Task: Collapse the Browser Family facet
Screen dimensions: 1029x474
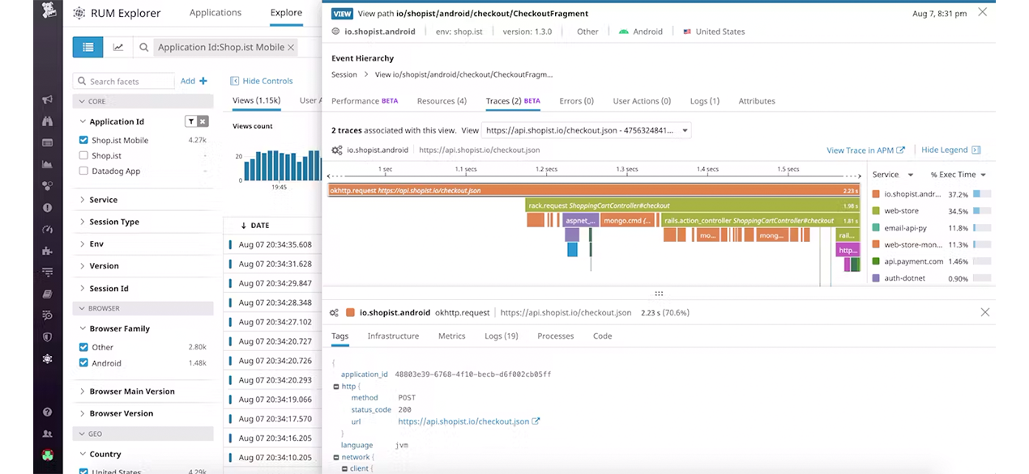Action: pos(83,328)
